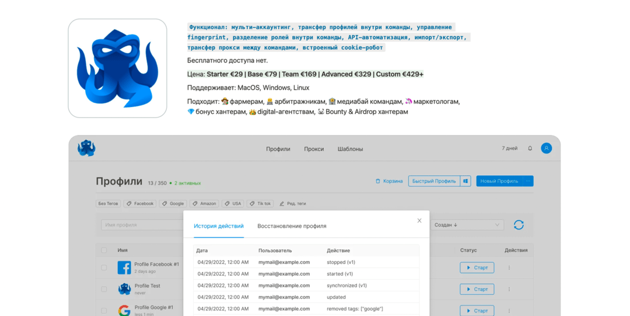Filter by Без Тегов tag

(108, 204)
